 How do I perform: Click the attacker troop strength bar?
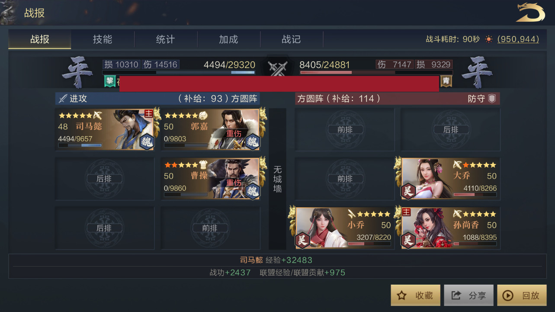179,72
